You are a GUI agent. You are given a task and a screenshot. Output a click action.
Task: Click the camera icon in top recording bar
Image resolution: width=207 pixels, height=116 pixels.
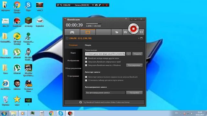(x=96, y=5)
